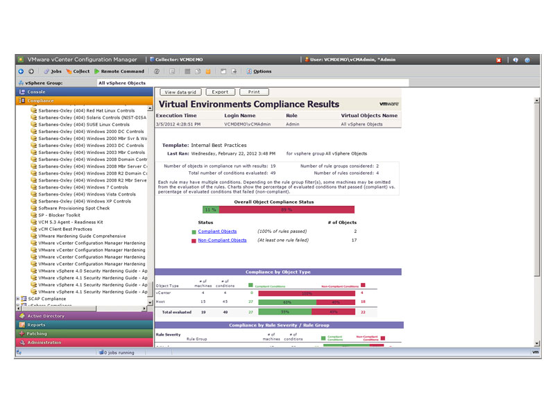Open the Non-Compliant Objects link

coord(222,240)
